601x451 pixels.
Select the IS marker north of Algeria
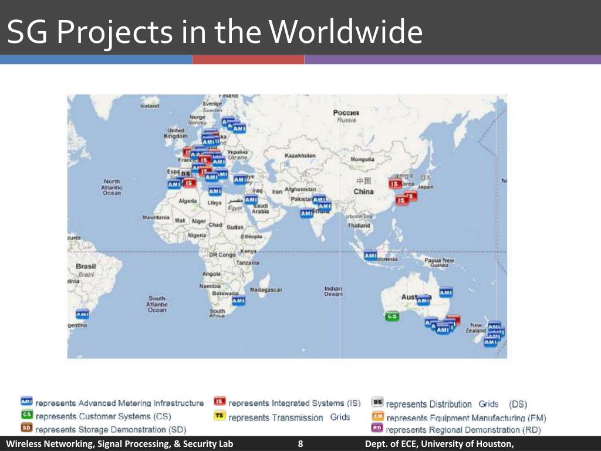(x=188, y=183)
